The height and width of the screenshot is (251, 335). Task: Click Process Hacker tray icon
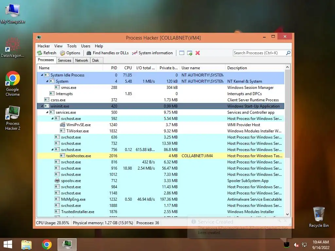(x=287, y=244)
